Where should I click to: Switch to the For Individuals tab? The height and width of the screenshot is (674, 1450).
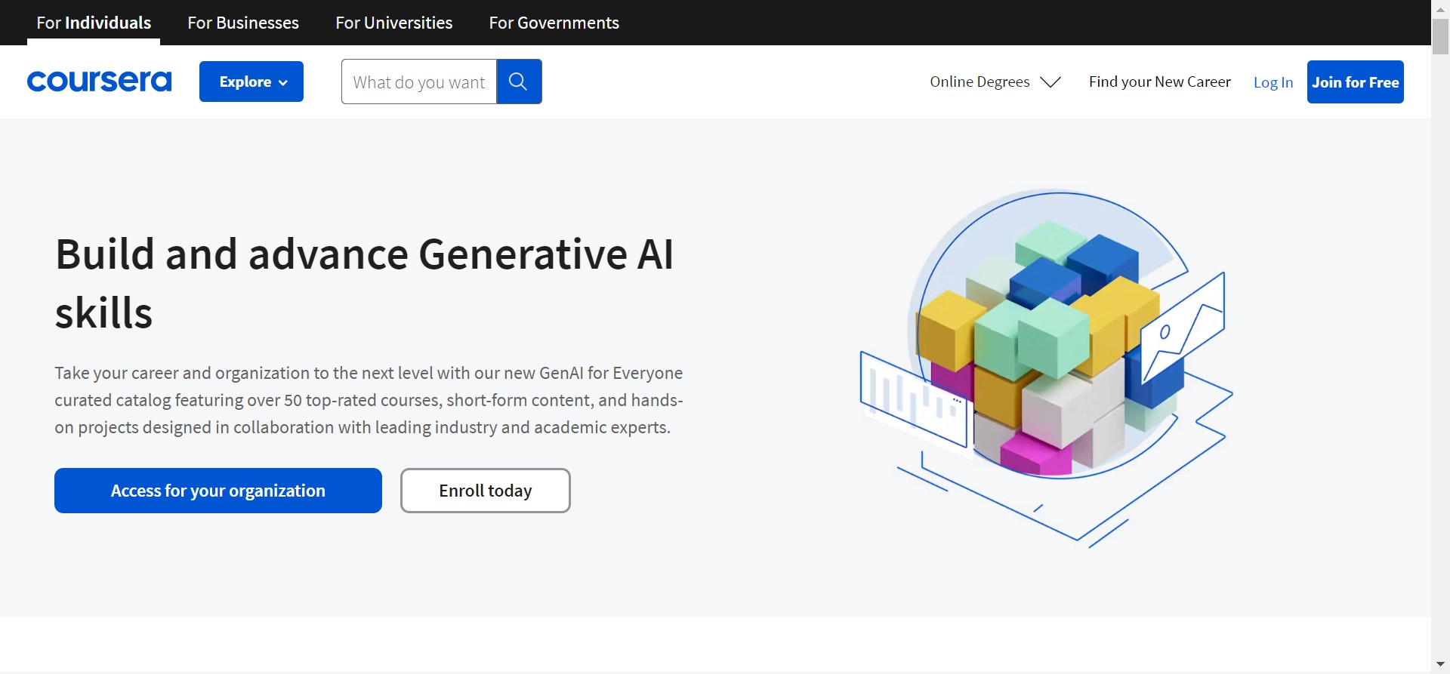(94, 23)
